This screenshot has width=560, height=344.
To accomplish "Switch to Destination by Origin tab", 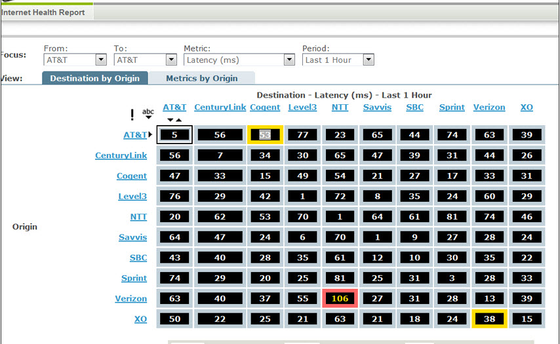I will coord(95,78).
